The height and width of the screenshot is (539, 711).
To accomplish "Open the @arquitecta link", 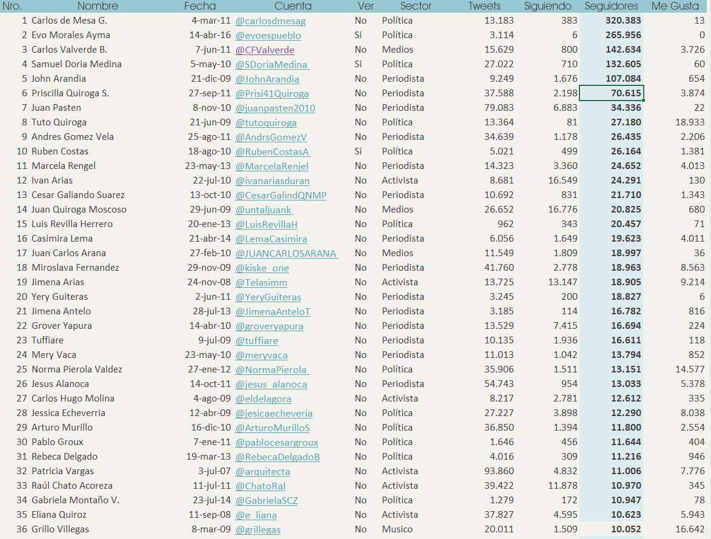I will [262, 471].
